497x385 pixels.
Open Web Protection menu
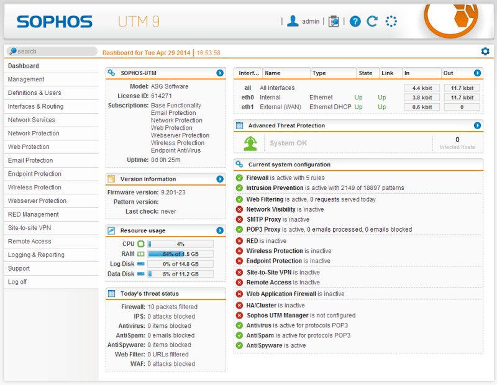(x=51, y=147)
